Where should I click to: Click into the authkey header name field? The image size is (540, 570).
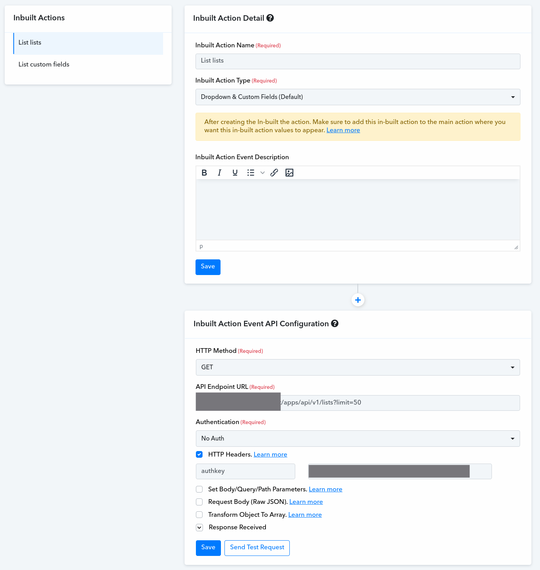[x=246, y=471]
